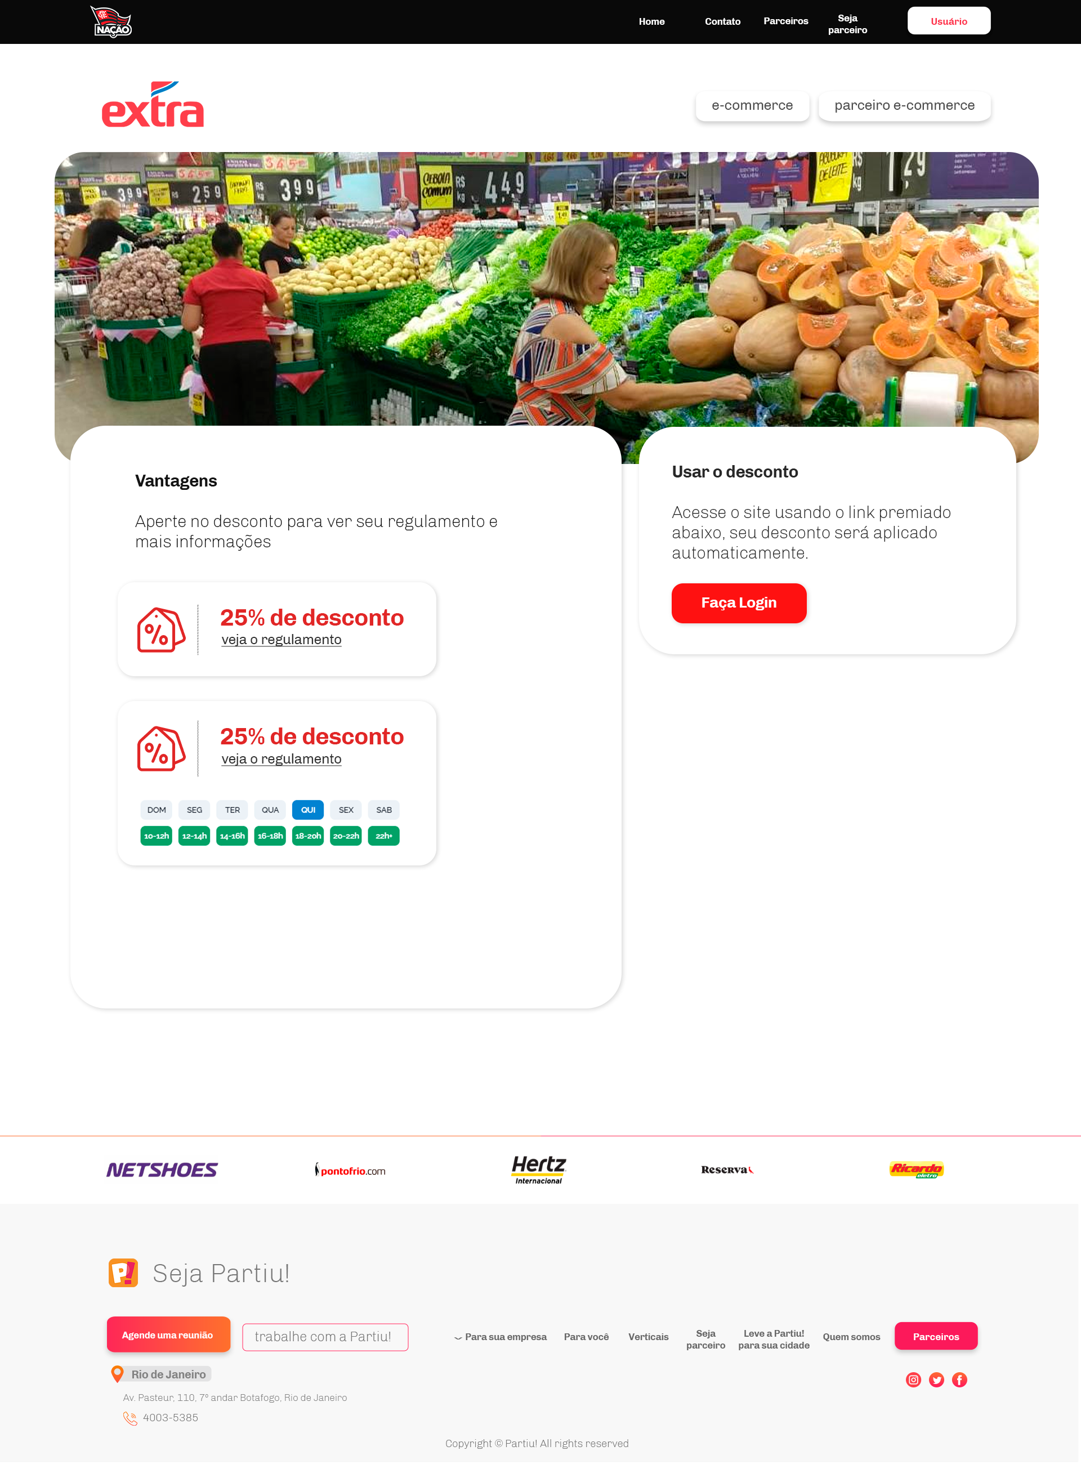
Task: Open the Facebook icon in footer
Action: 959,1380
